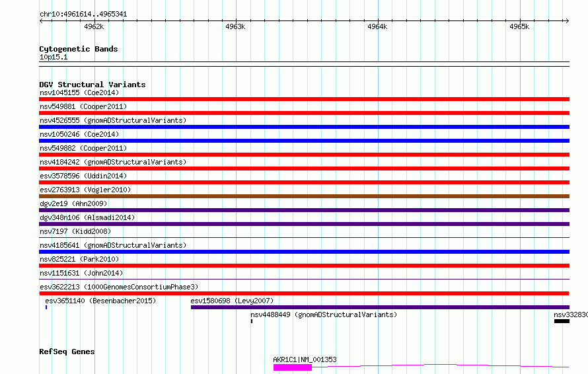Image resolution: width=588 pixels, height=374 pixels.
Task: Open nsv1151631 (John2014) variant
Action: [81, 273]
